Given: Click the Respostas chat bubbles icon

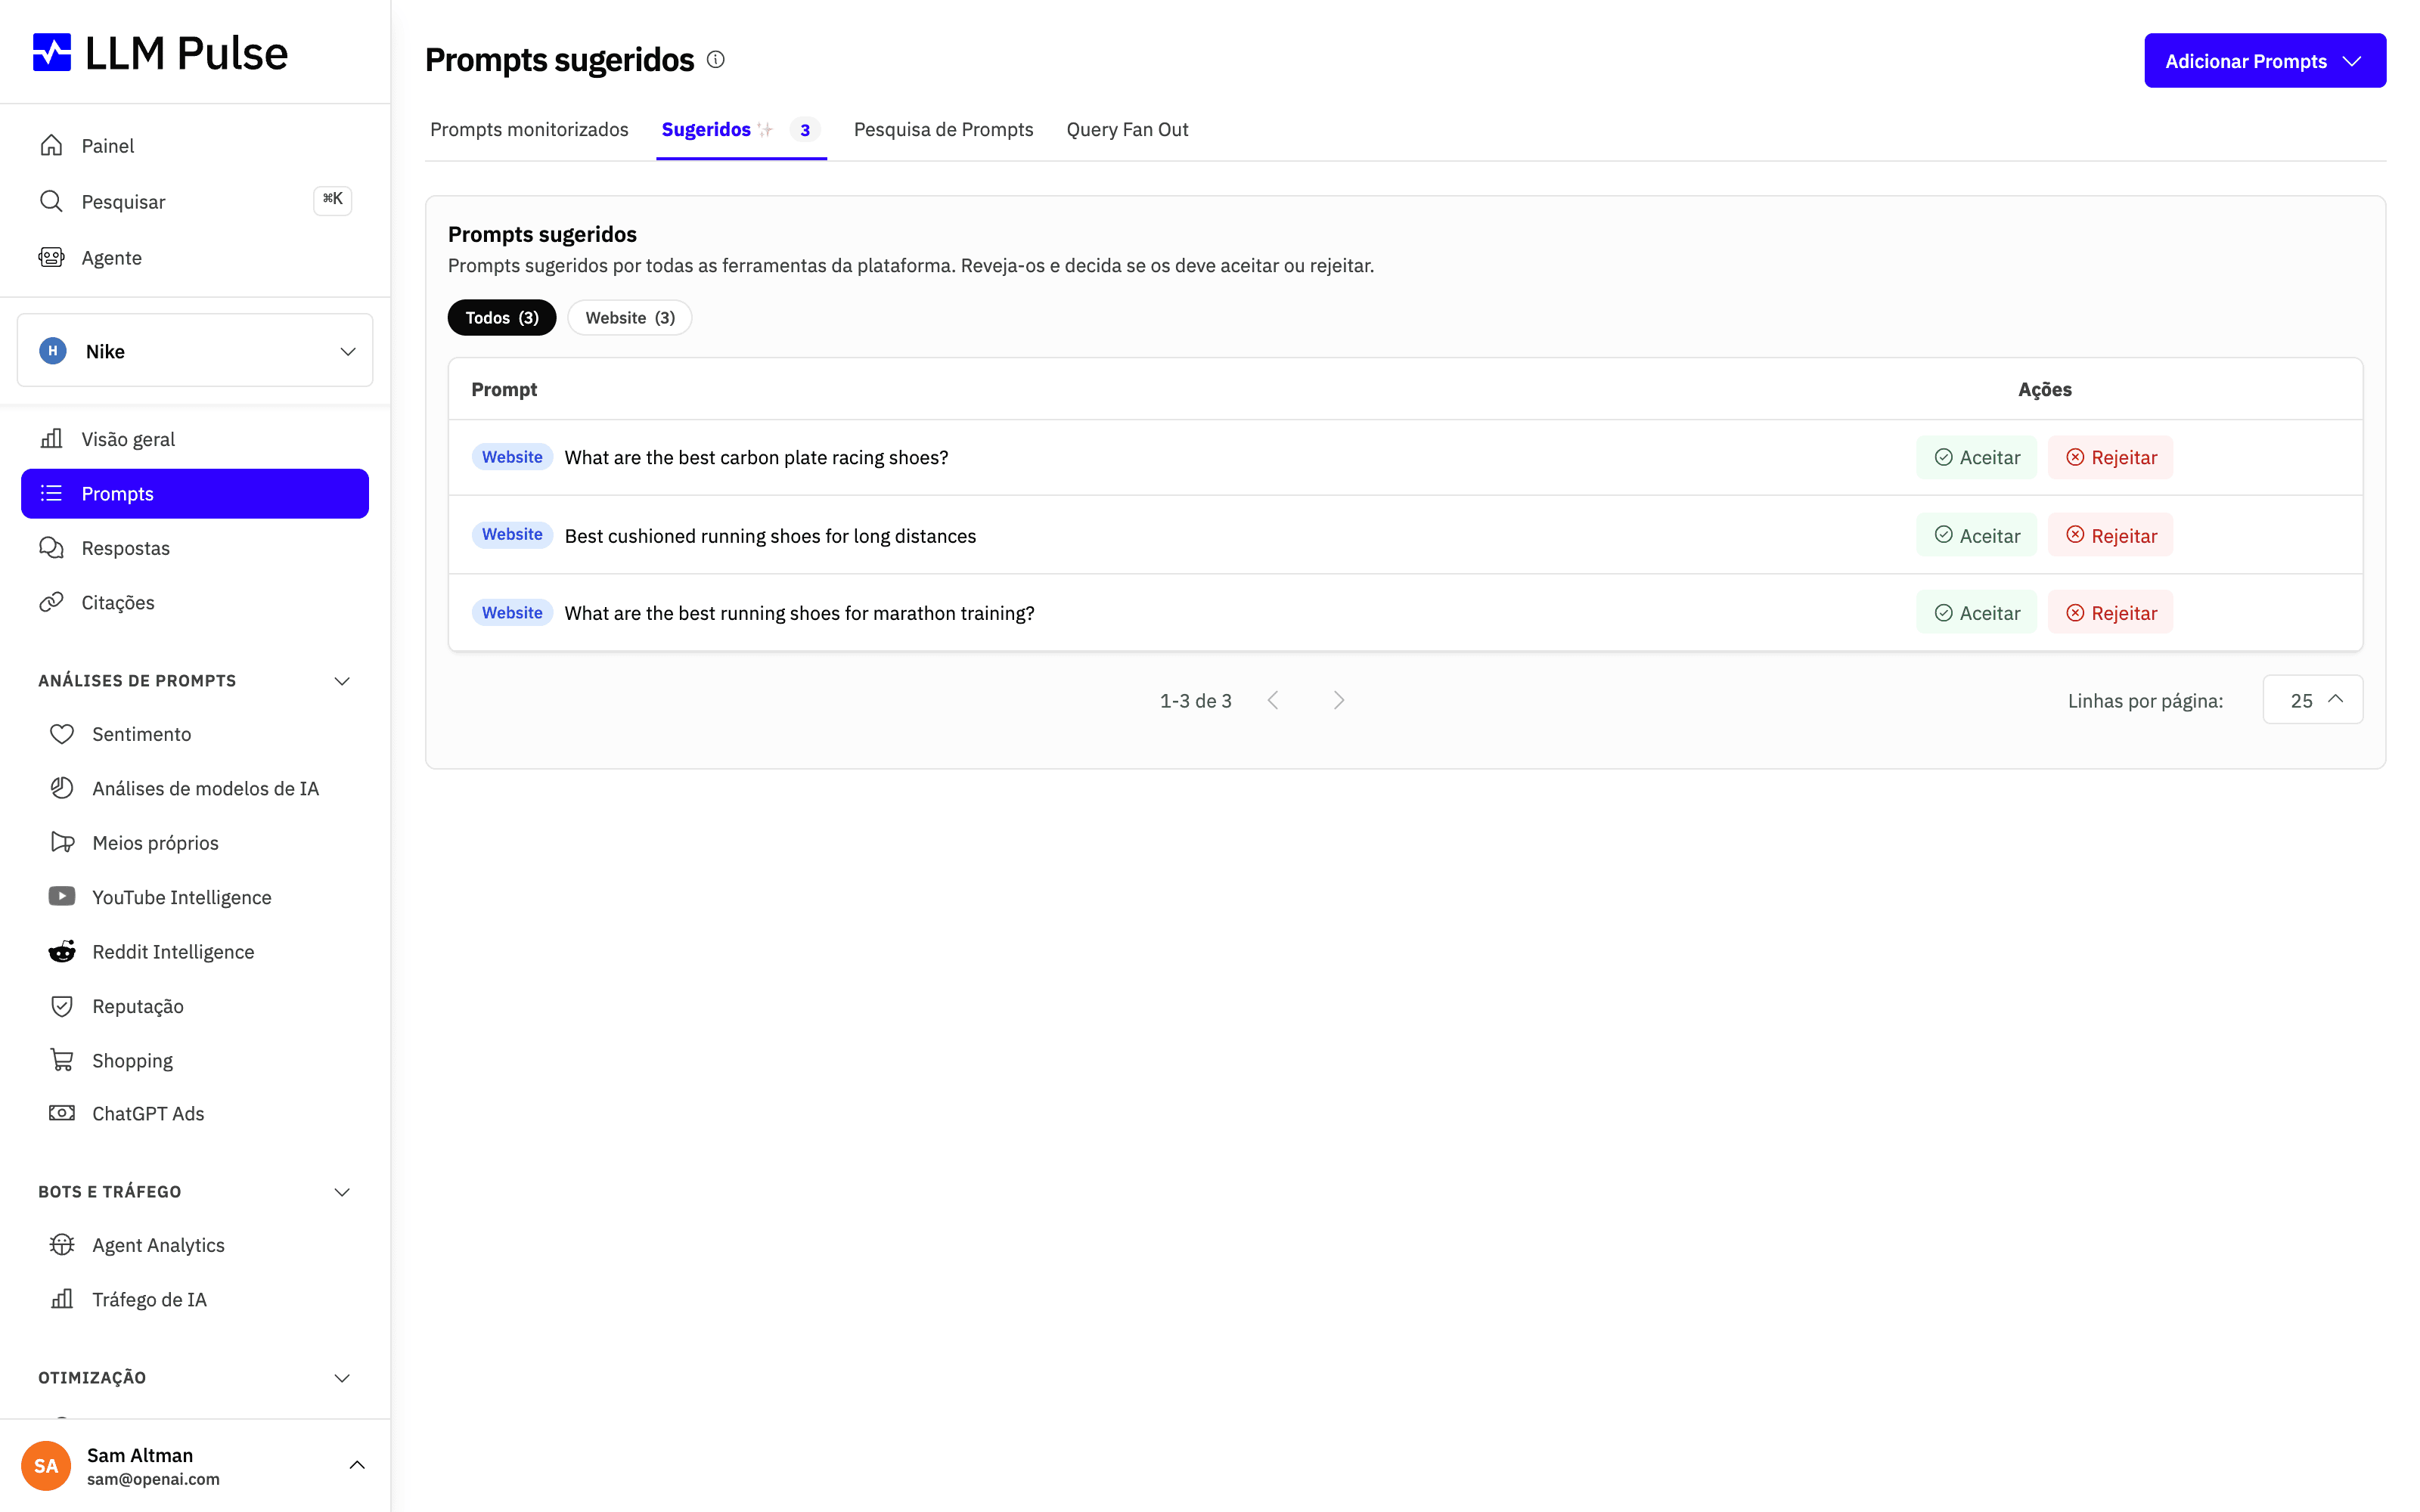Looking at the screenshot, I should tap(51, 548).
